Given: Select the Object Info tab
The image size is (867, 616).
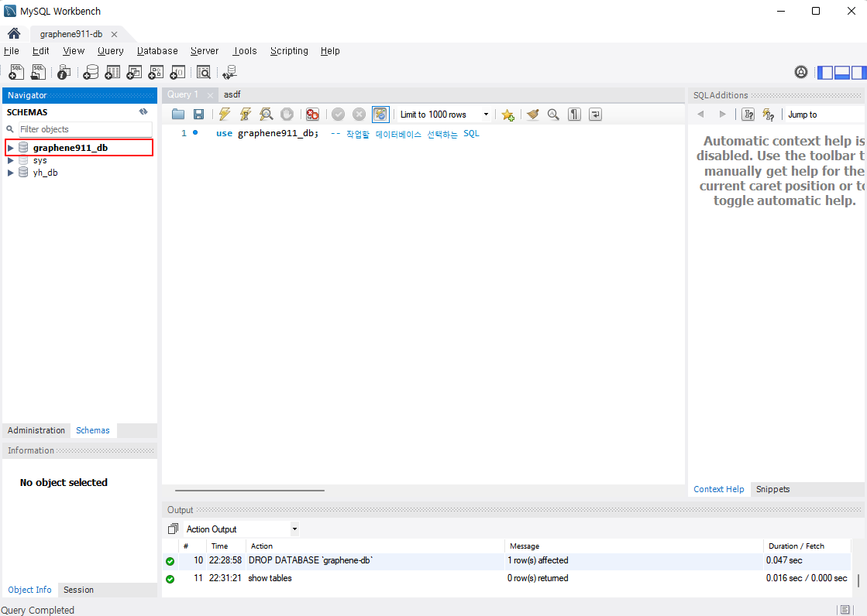Looking at the screenshot, I should pyautogui.click(x=30, y=590).
